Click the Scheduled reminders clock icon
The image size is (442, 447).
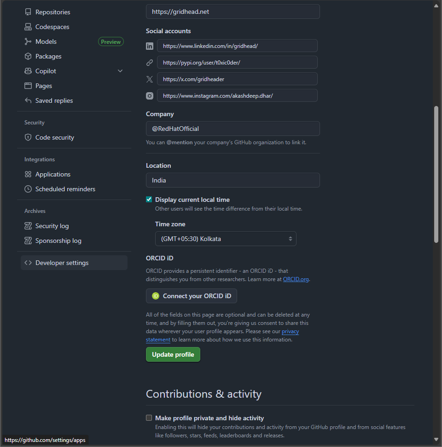[x=28, y=189]
